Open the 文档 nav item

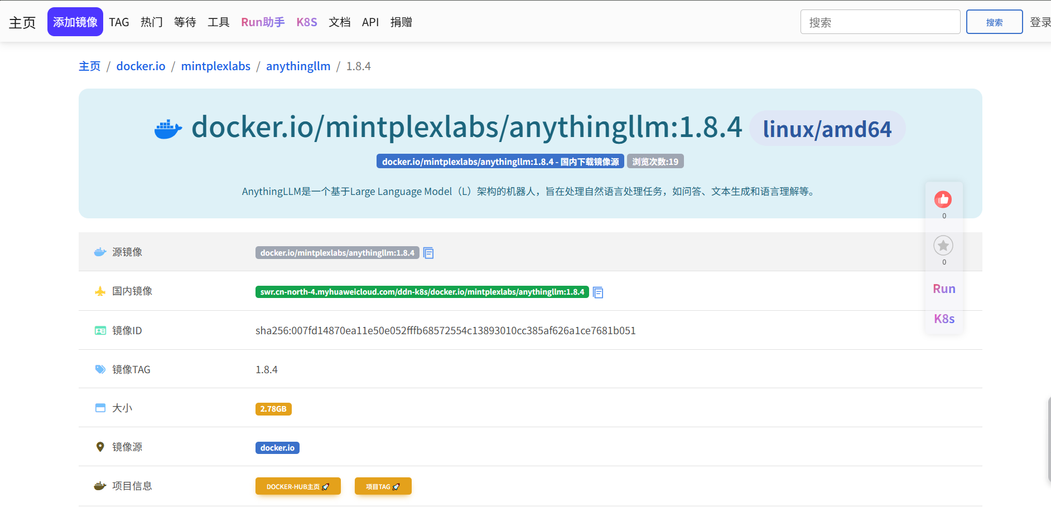click(x=340, y=22)
